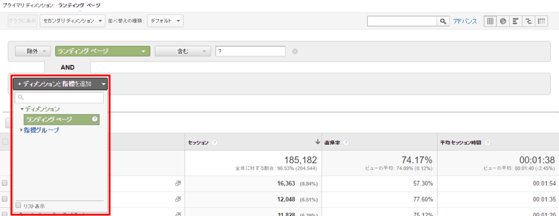Click the search magnifier button

[443, 21]
